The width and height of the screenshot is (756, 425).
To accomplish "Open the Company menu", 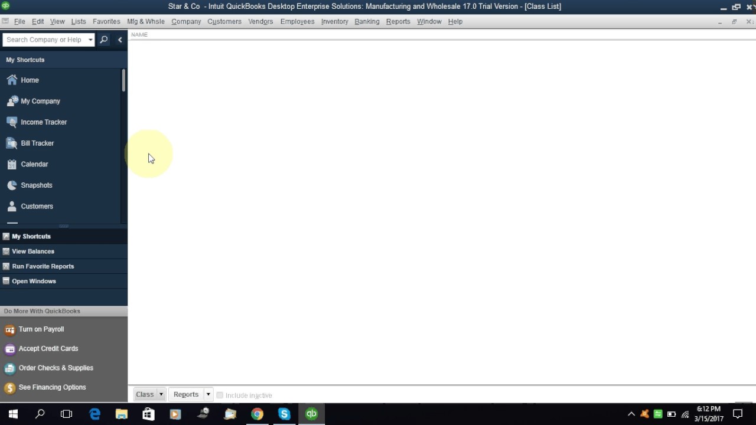I will (186, 21).
